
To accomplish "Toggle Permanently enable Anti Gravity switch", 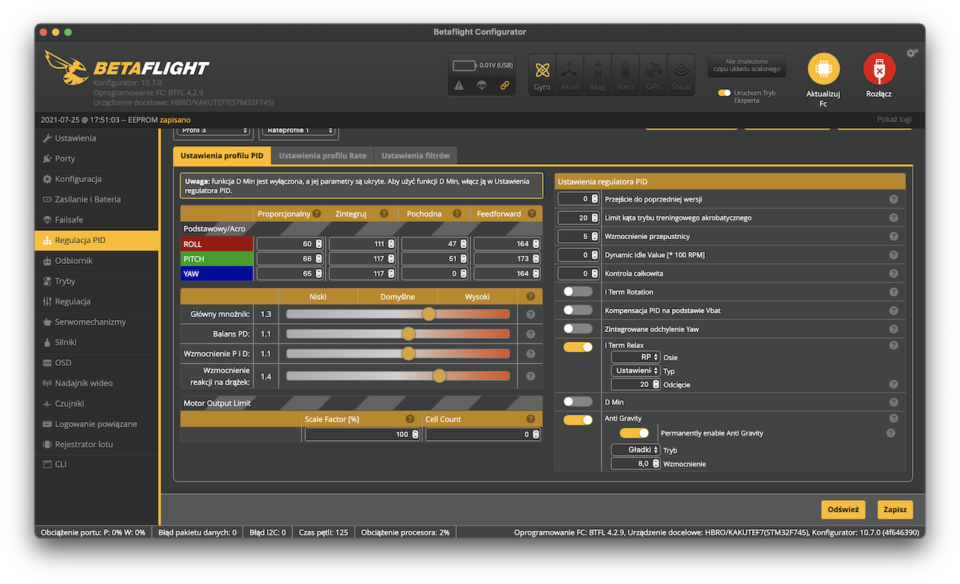I will [634, 433].
